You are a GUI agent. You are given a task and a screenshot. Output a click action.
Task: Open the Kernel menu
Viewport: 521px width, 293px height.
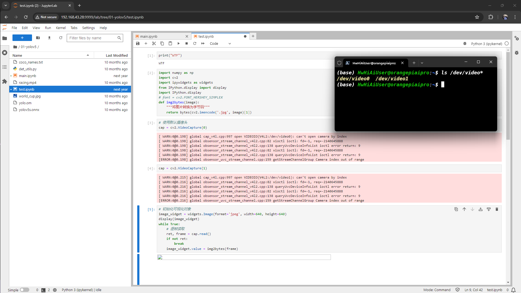coord(60,28)
